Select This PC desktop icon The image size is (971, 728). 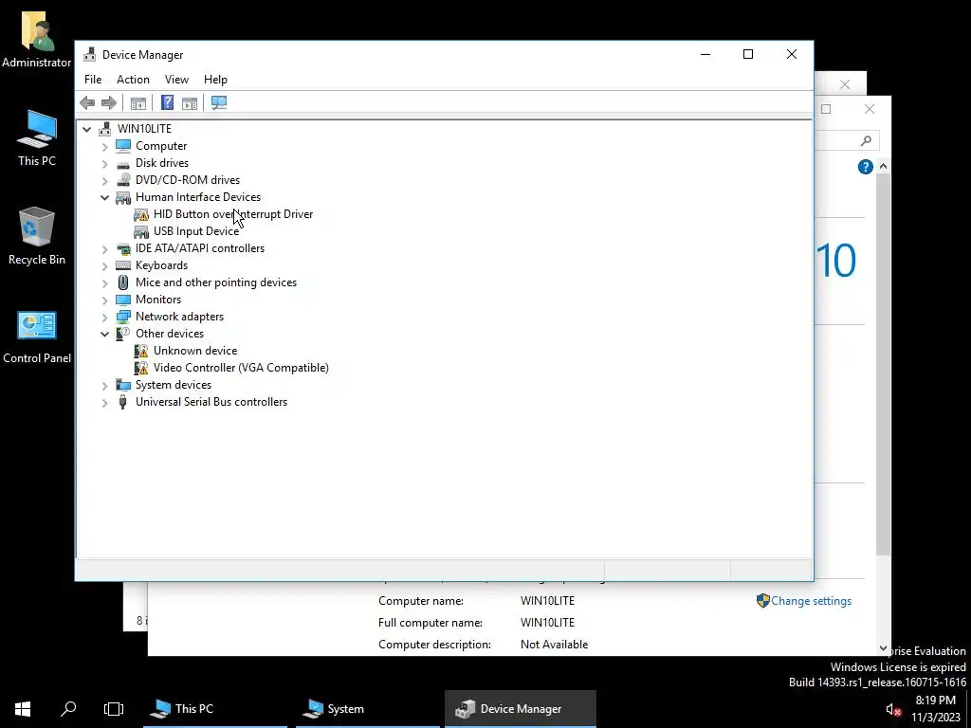coord(37,137)
